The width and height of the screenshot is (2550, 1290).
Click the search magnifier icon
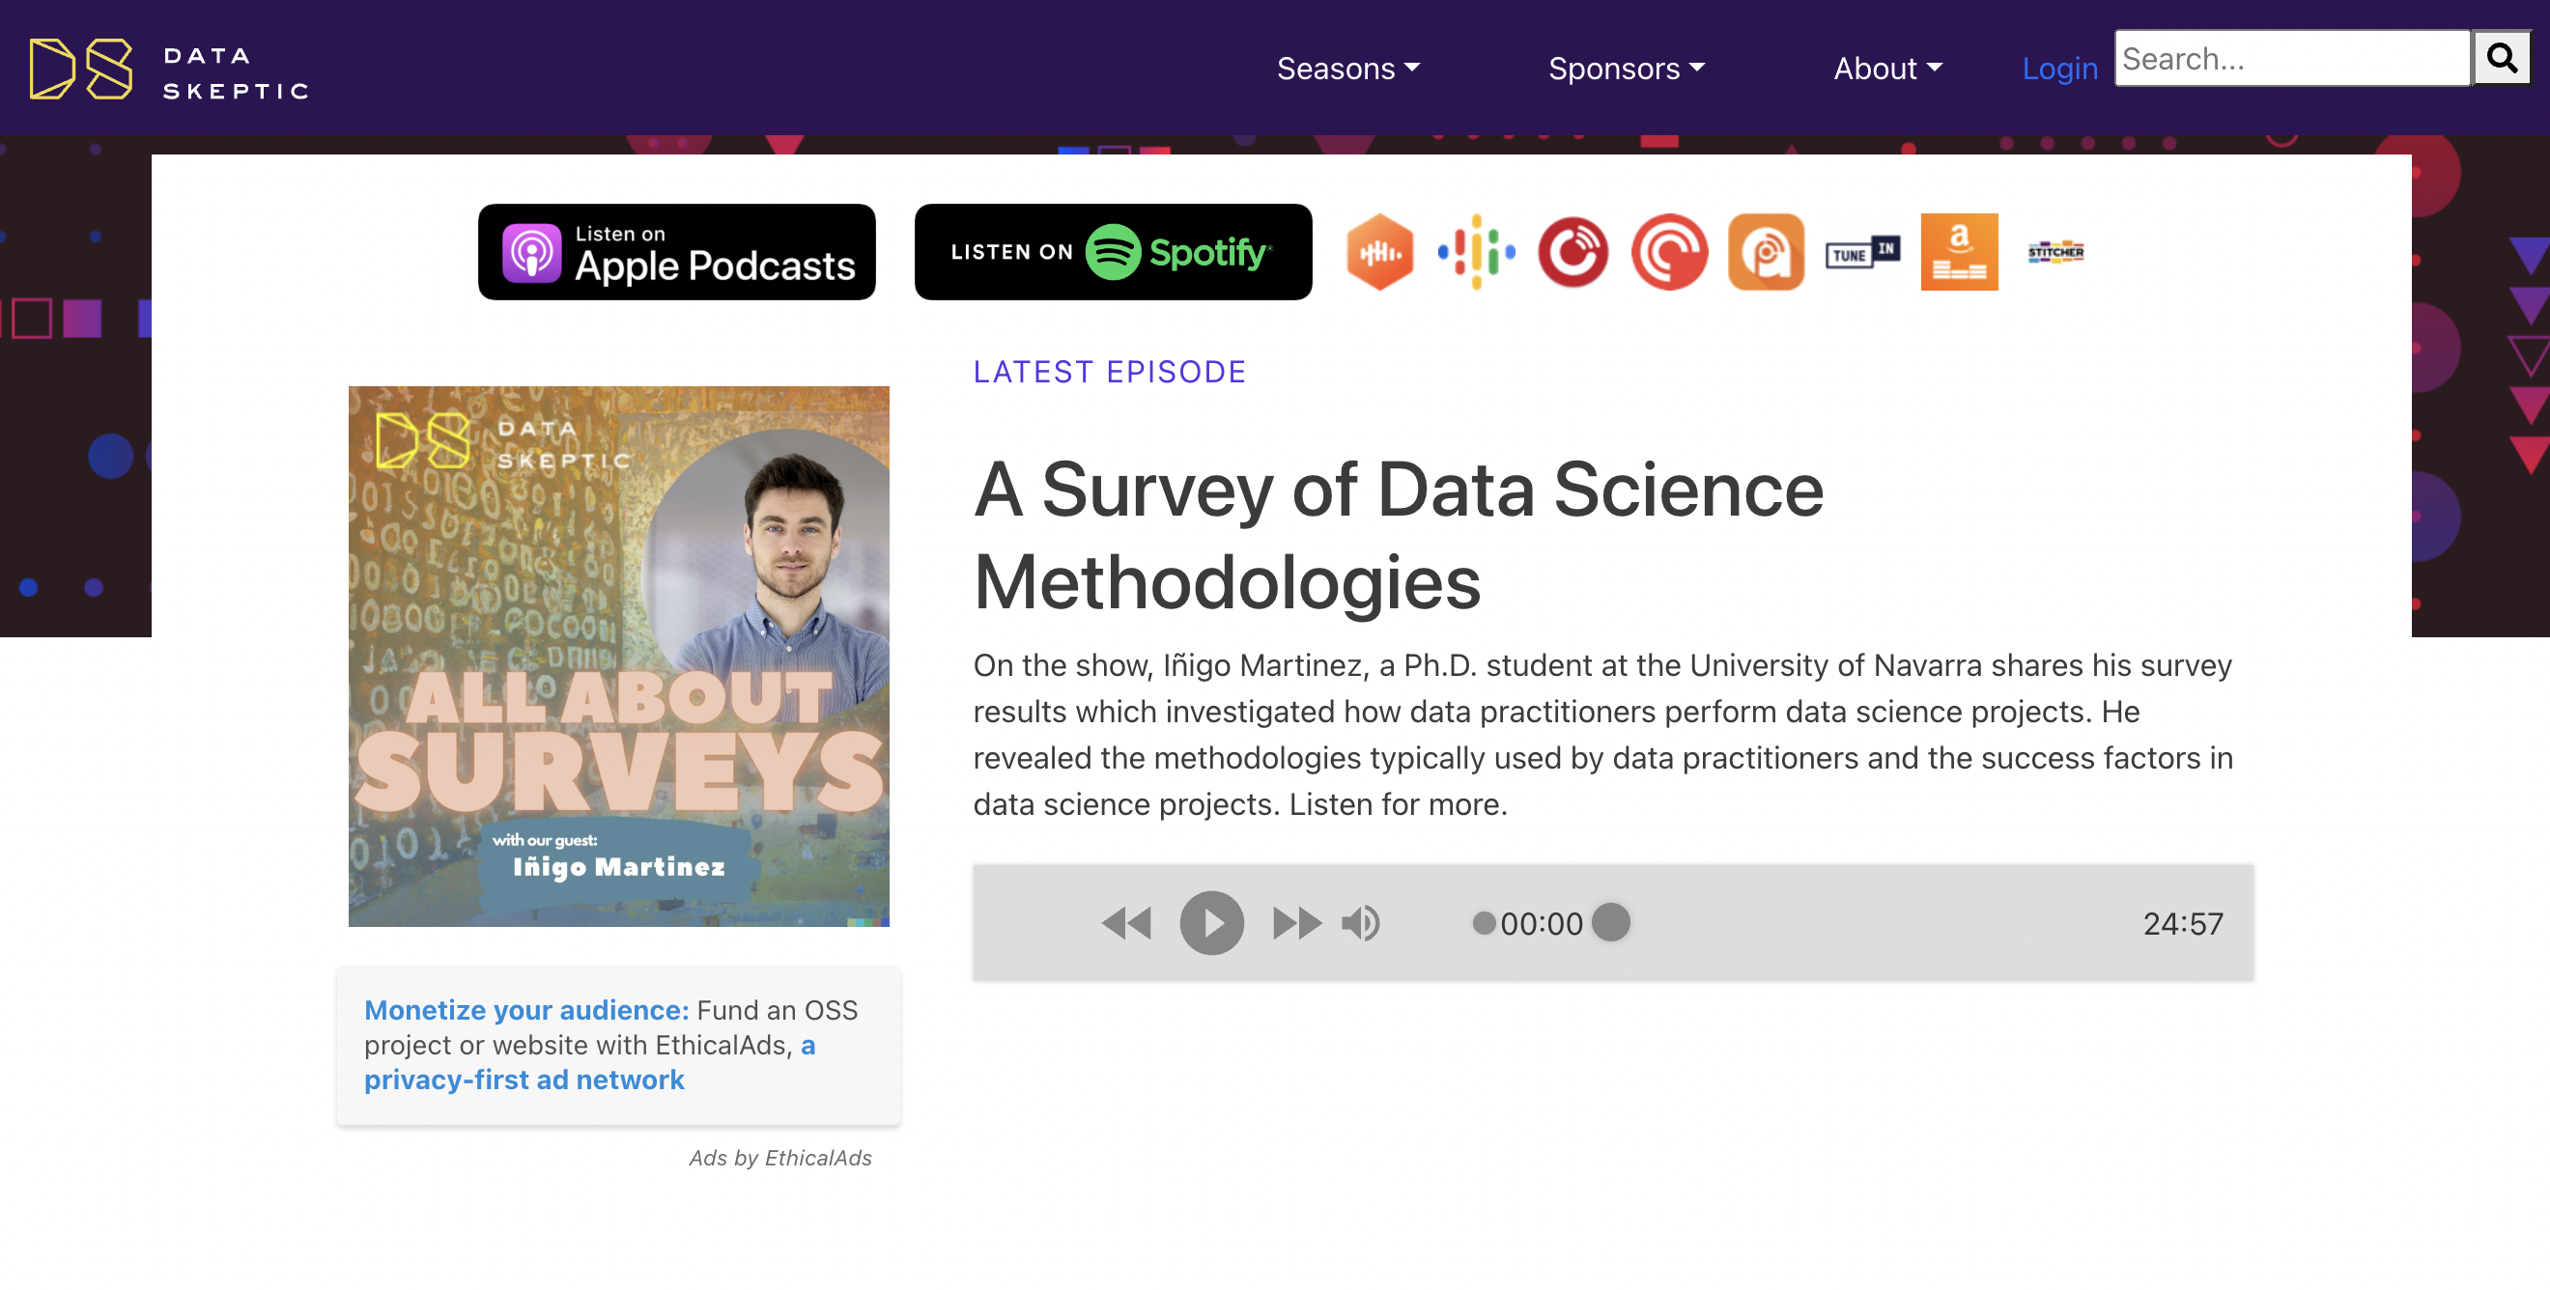click(x=2503, y=57)
